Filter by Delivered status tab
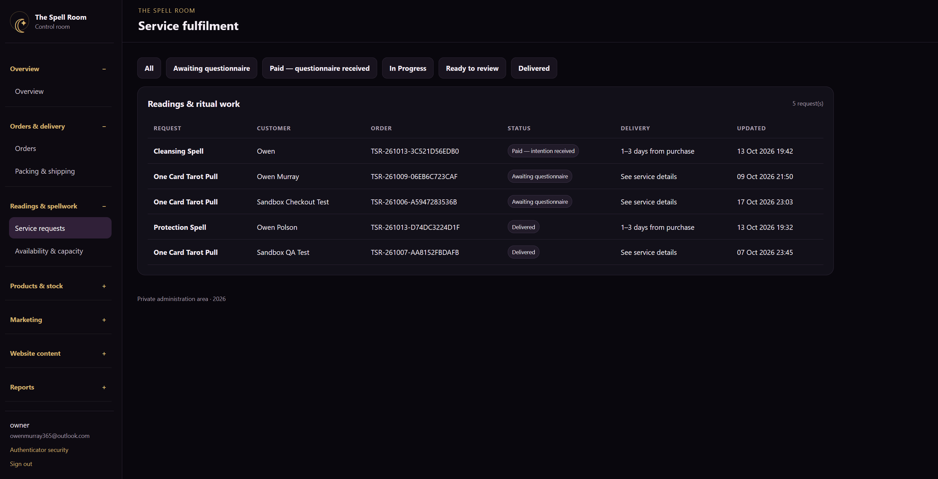 pyautogui.click(x=534, y=68)
